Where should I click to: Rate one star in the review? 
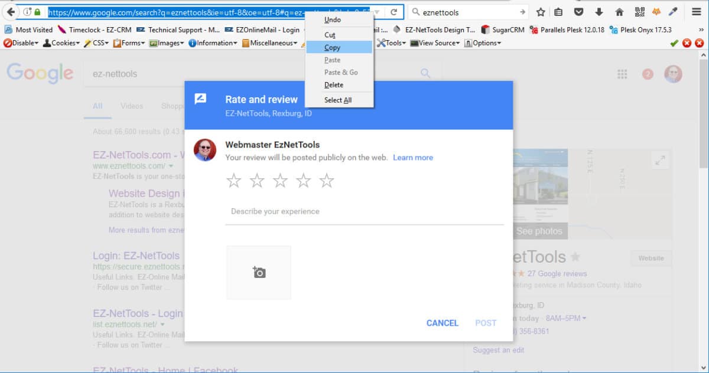234,181
